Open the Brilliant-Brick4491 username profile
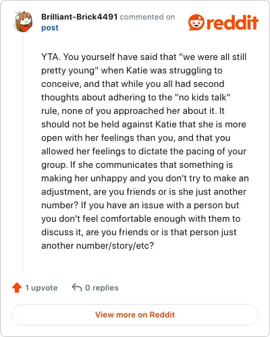 [79, 17]
